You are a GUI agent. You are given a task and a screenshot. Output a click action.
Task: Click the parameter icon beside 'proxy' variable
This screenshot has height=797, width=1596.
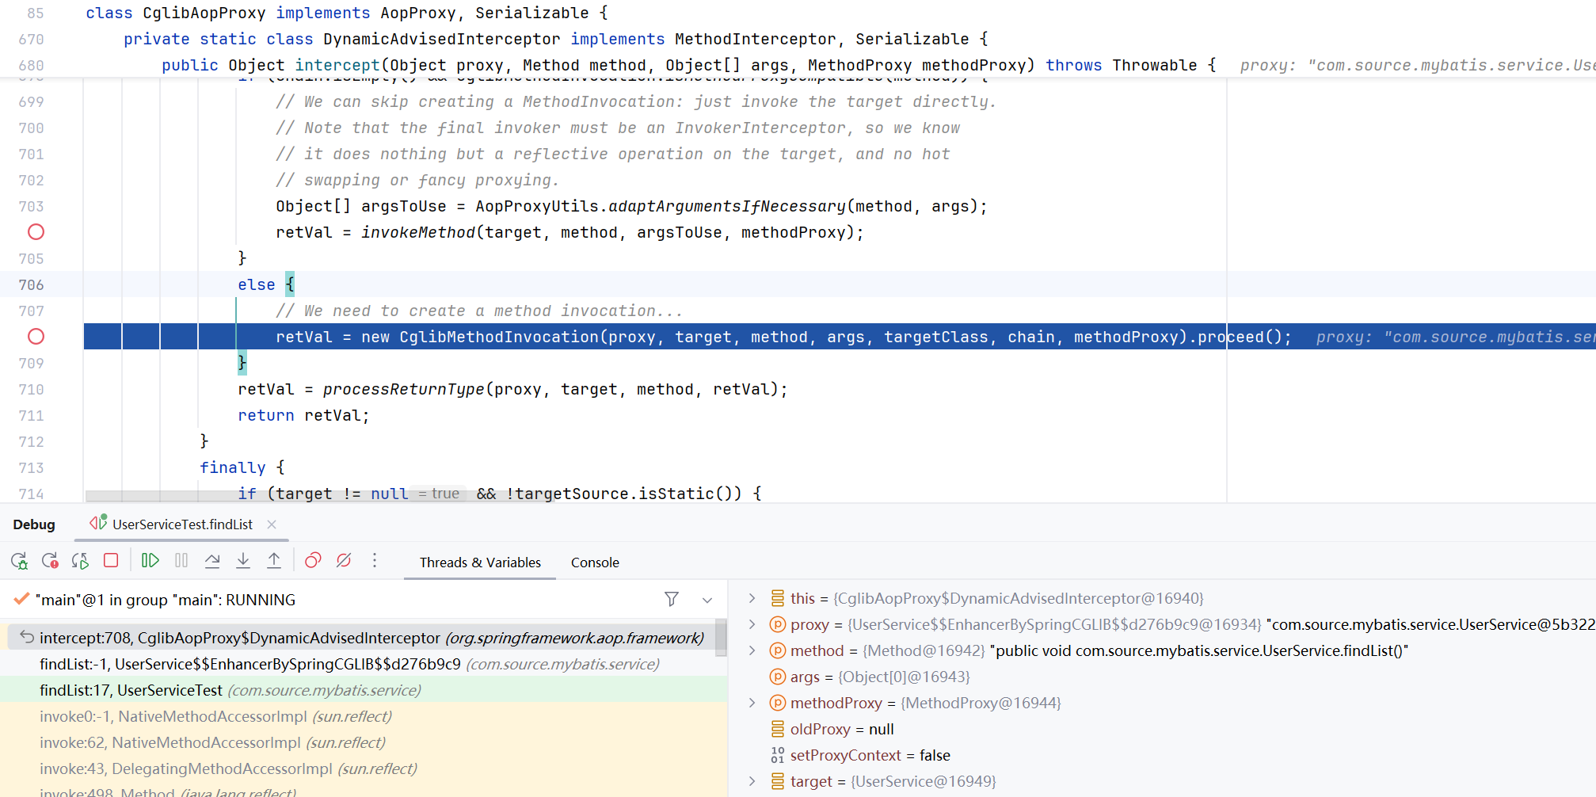point(778,624)
